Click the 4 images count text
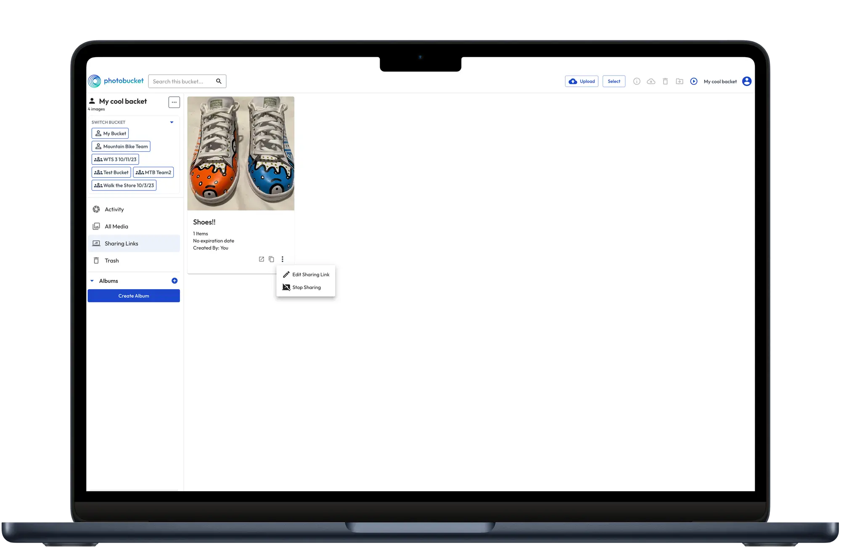 pos(96,109)
